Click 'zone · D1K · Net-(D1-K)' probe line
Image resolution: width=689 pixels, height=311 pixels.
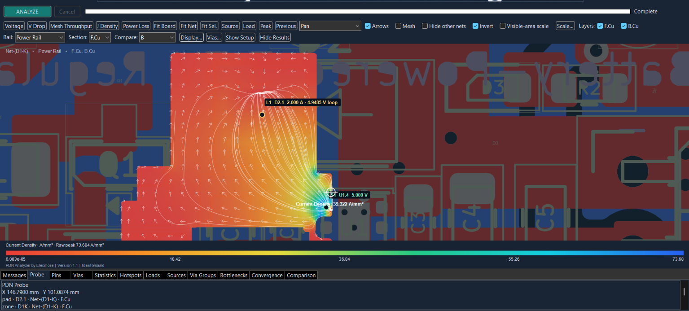coord(36,307)
